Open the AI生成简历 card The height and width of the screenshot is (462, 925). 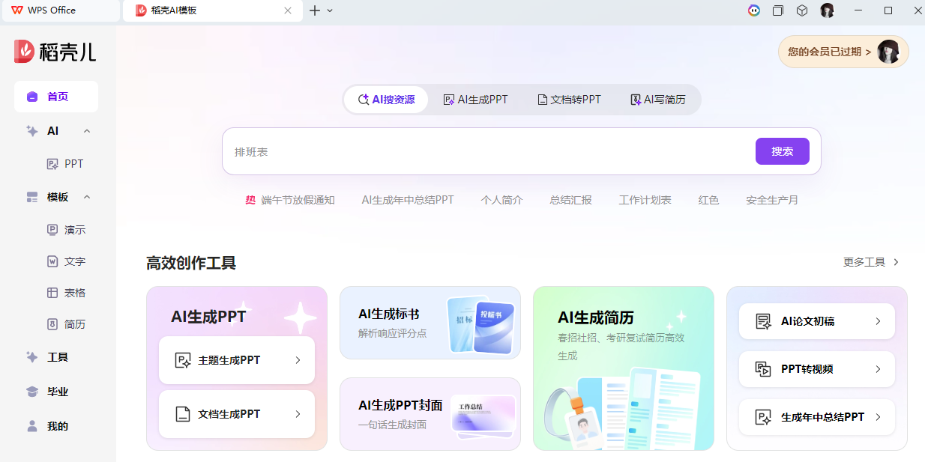tap(624, 368)
